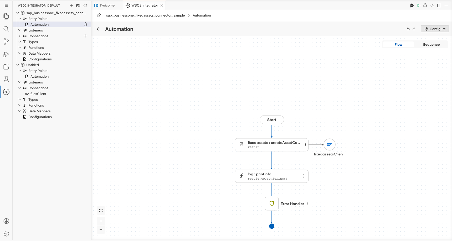
Task: Open options menu for the fixedassets createAssetCa... node
Action: point(305,145)
